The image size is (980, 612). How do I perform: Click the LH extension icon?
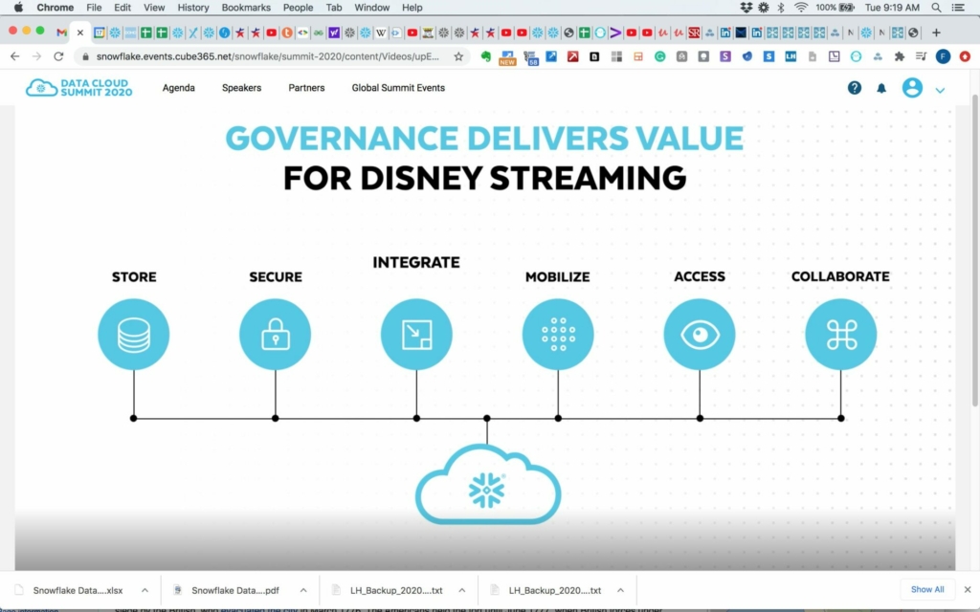(791, 56)
